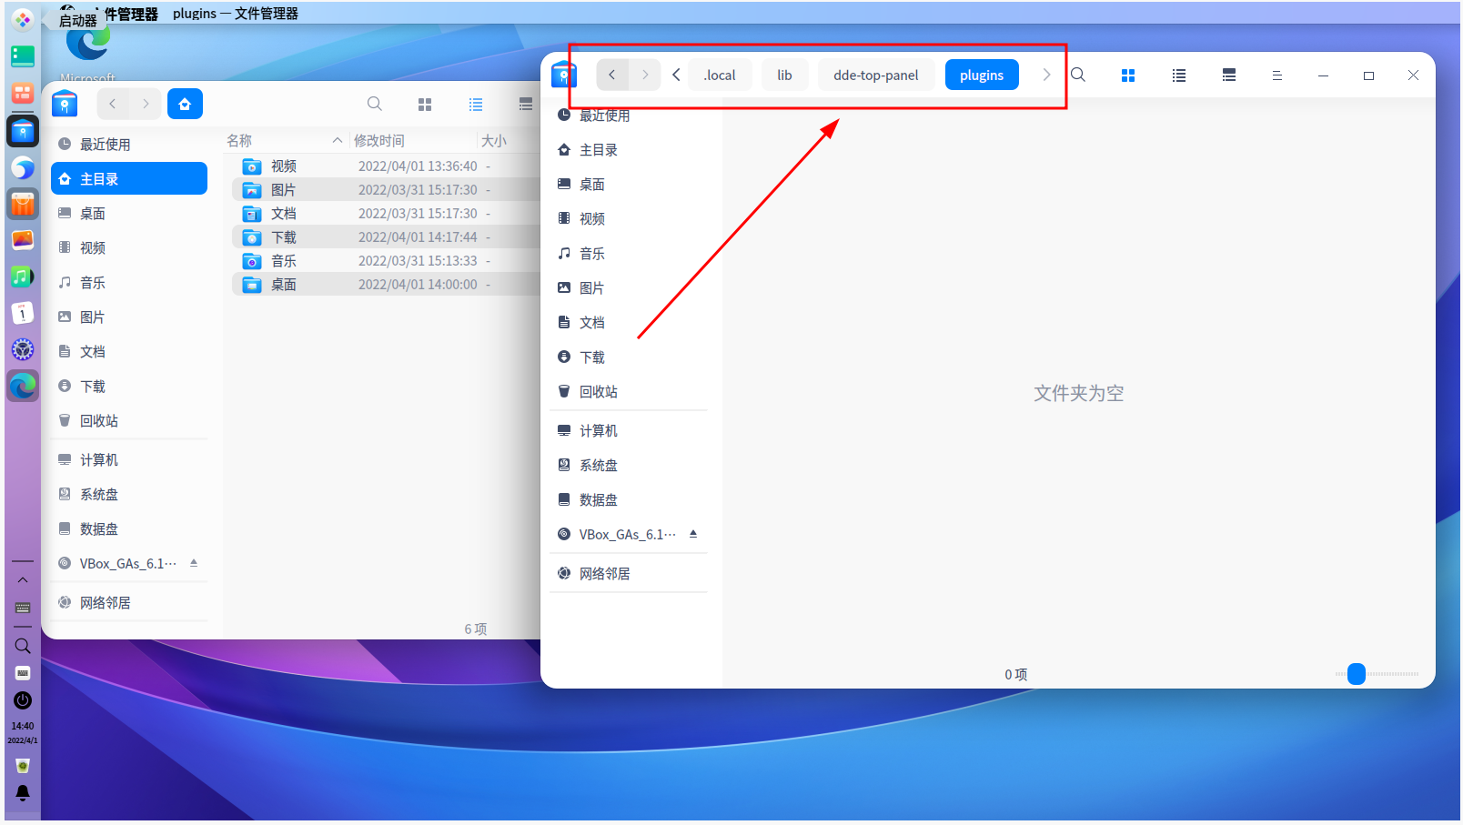The height and width of the screenshot is (825, 1463).
Task: Switch left file manager to list view
Action: click(476, 105)
